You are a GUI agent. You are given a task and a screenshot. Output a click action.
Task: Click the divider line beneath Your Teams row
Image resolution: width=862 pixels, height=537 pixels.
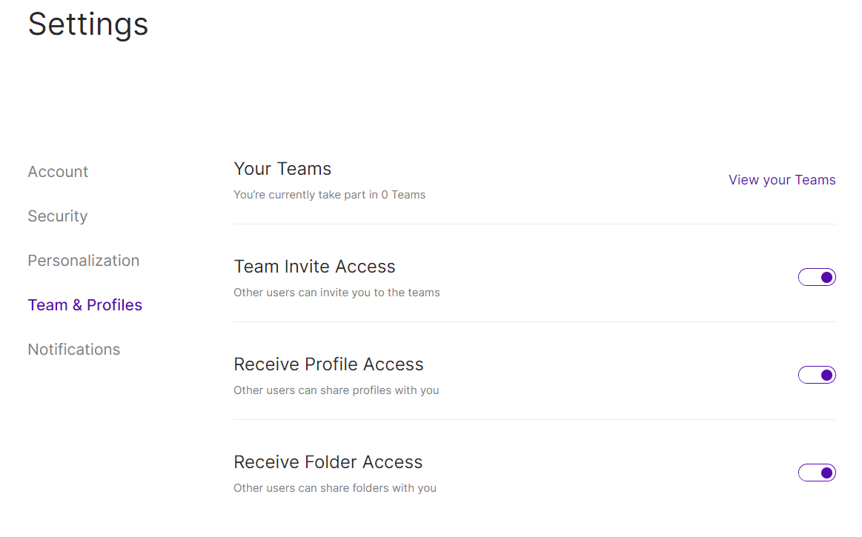(x=534, y=224)
